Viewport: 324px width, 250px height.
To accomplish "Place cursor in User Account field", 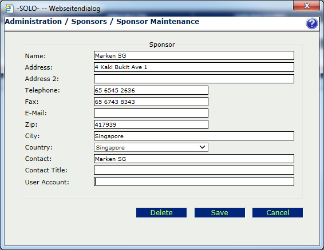I will coord(194,182).
